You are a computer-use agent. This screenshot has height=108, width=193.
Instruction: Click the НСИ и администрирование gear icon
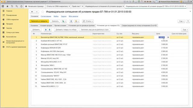[3, 47]
